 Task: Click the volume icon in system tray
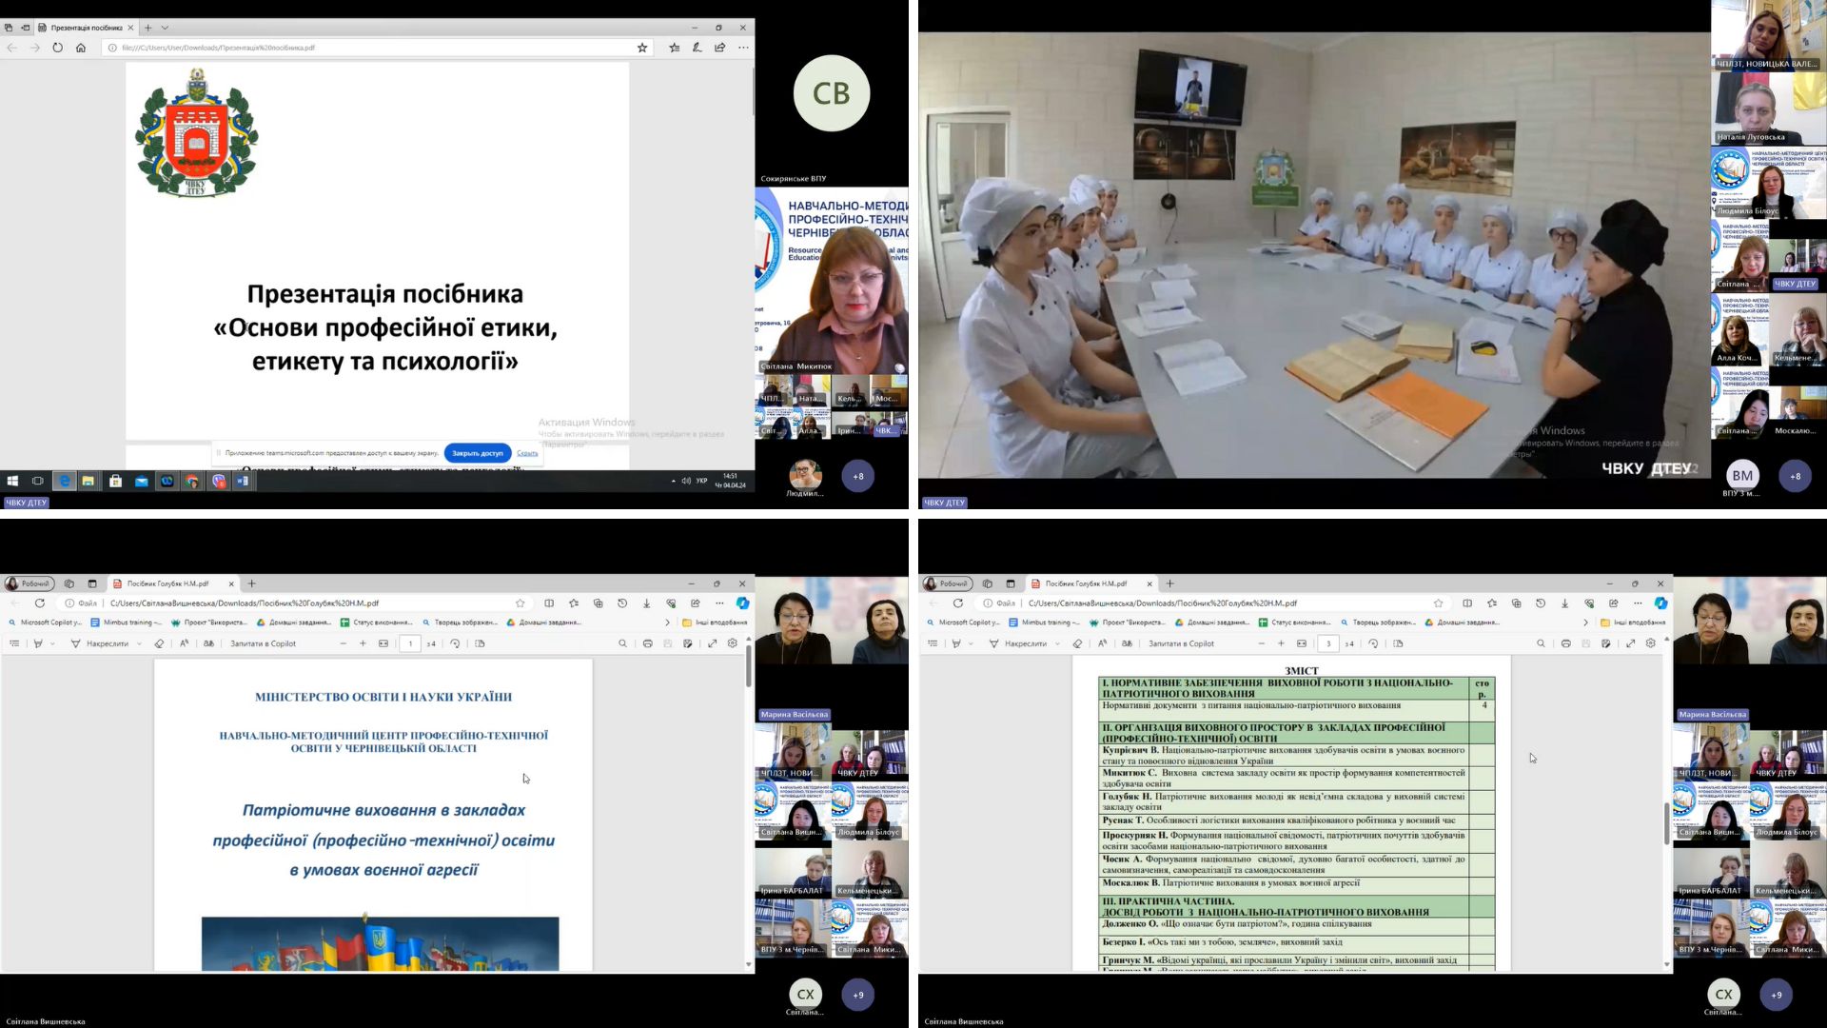(x=686, y=481)
